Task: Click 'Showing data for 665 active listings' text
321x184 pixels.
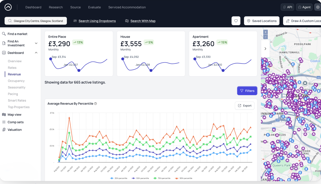Action: (75, 82)
